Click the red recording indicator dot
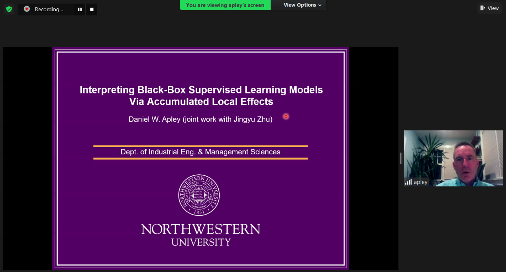Image resolution: width=506 pixels, height=272 pixels. 27,9
